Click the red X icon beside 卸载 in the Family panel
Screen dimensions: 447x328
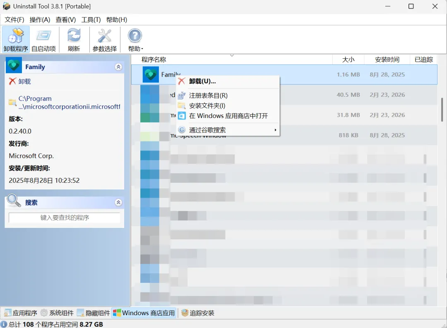[12, 81]
